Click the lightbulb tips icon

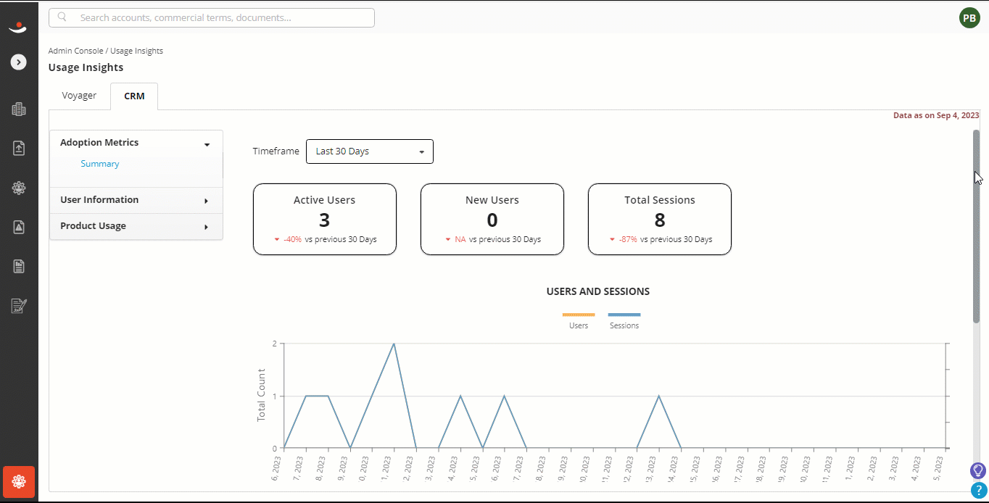click(978, 470)
